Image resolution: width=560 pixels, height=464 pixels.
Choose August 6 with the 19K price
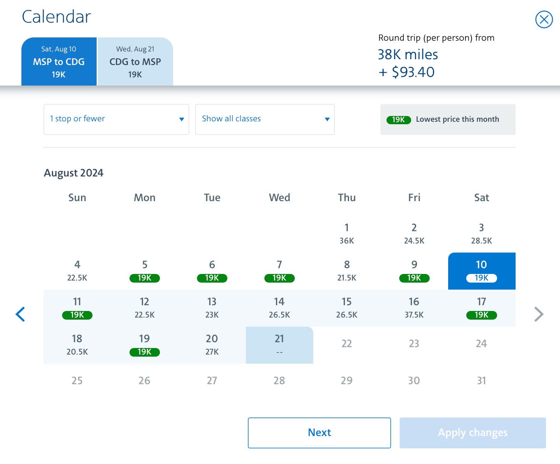click(x=212, y=271)
